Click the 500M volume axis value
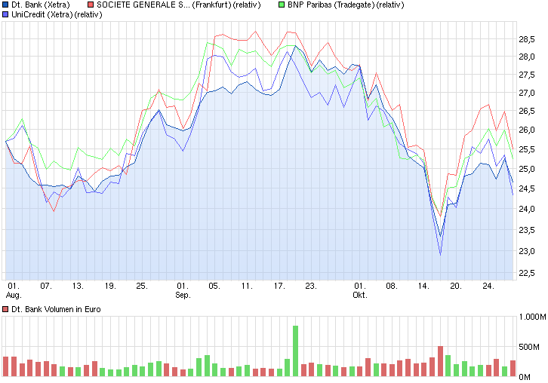 [529, 347]
